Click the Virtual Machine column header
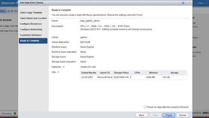The height and width of the screenshot is (118, 209). 88,73
